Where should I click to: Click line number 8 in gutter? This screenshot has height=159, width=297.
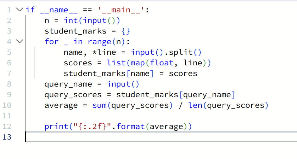(9, 84)
